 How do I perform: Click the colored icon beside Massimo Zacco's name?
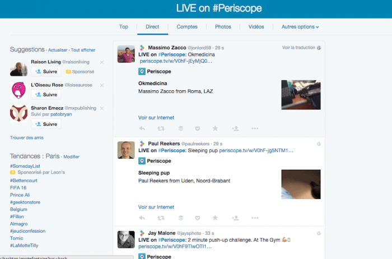(x=142, y=47)
